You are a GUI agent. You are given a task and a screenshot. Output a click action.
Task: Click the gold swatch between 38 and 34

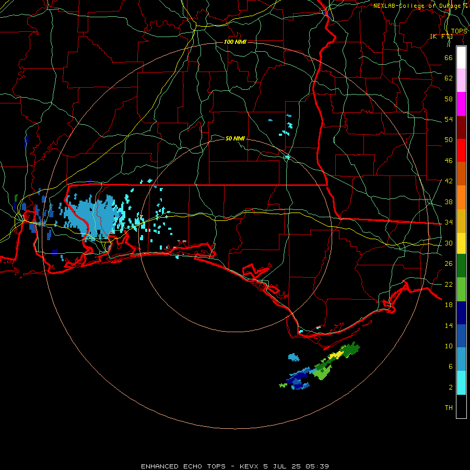[461, 221]
